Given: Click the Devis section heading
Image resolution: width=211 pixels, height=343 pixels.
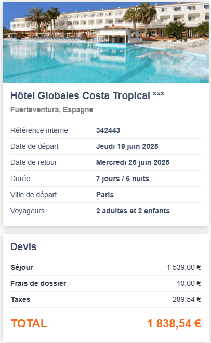Looking at the screenshot, I should pos(23,247).
